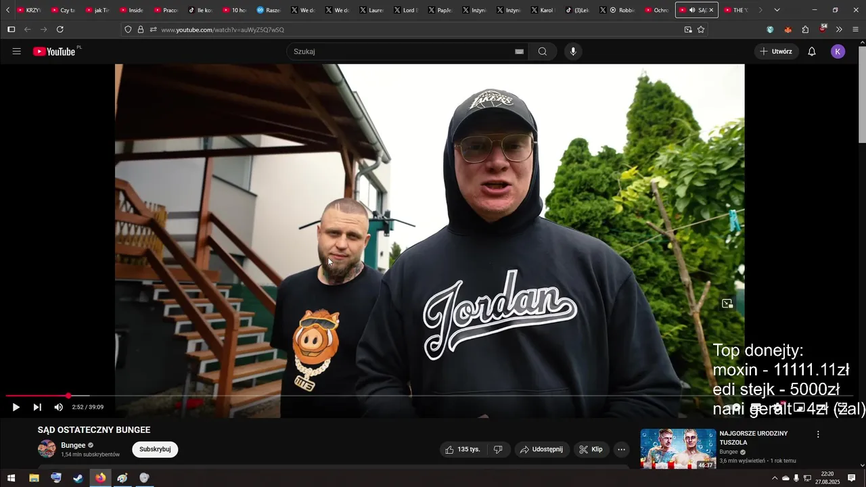Open the extension with 54 badge
Image resolution: width=866 pixels, height=487 pixels.
tap(823, 29)
